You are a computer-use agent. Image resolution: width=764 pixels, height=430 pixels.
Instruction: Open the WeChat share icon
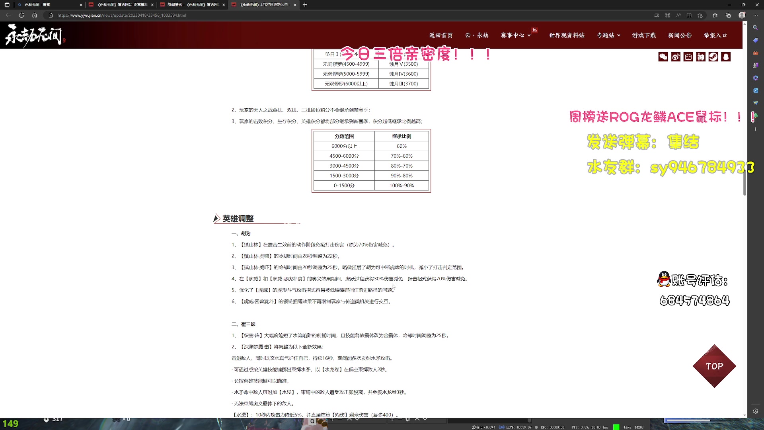pyautogui.click(x=663, y=57)
